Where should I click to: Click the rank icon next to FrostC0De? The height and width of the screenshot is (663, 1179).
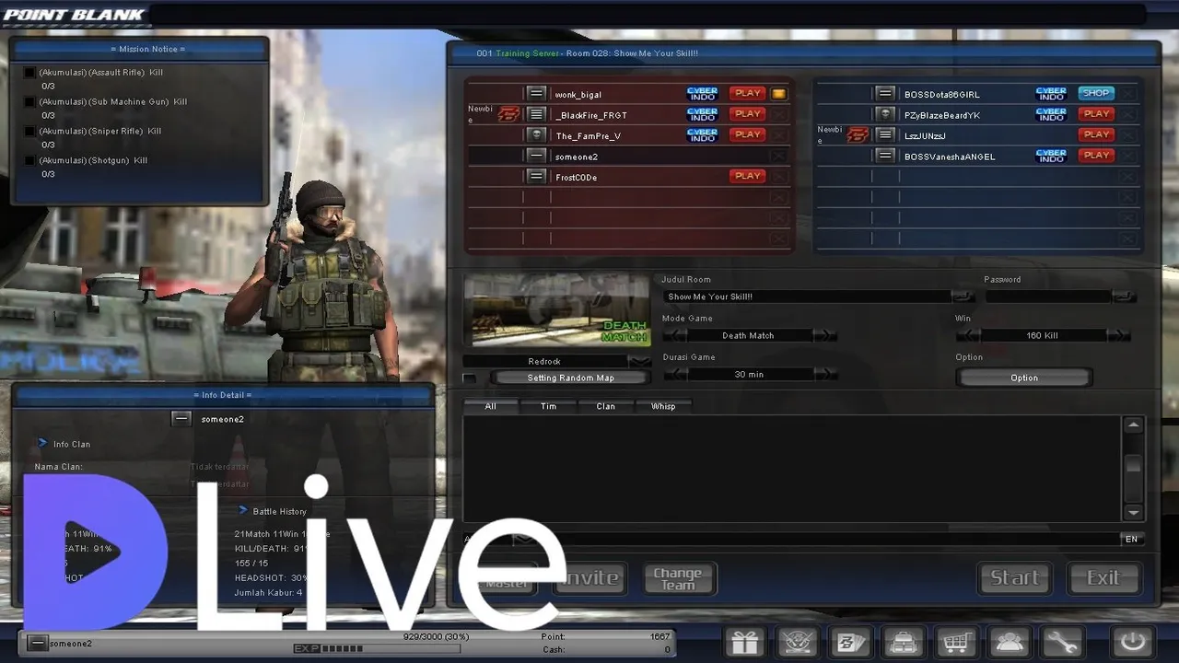[x=536, y=176]
